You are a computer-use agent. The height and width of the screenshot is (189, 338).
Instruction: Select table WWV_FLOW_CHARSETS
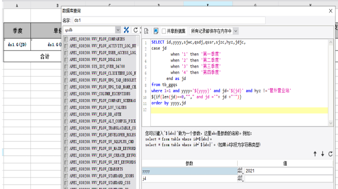click(x=96, y=169)
